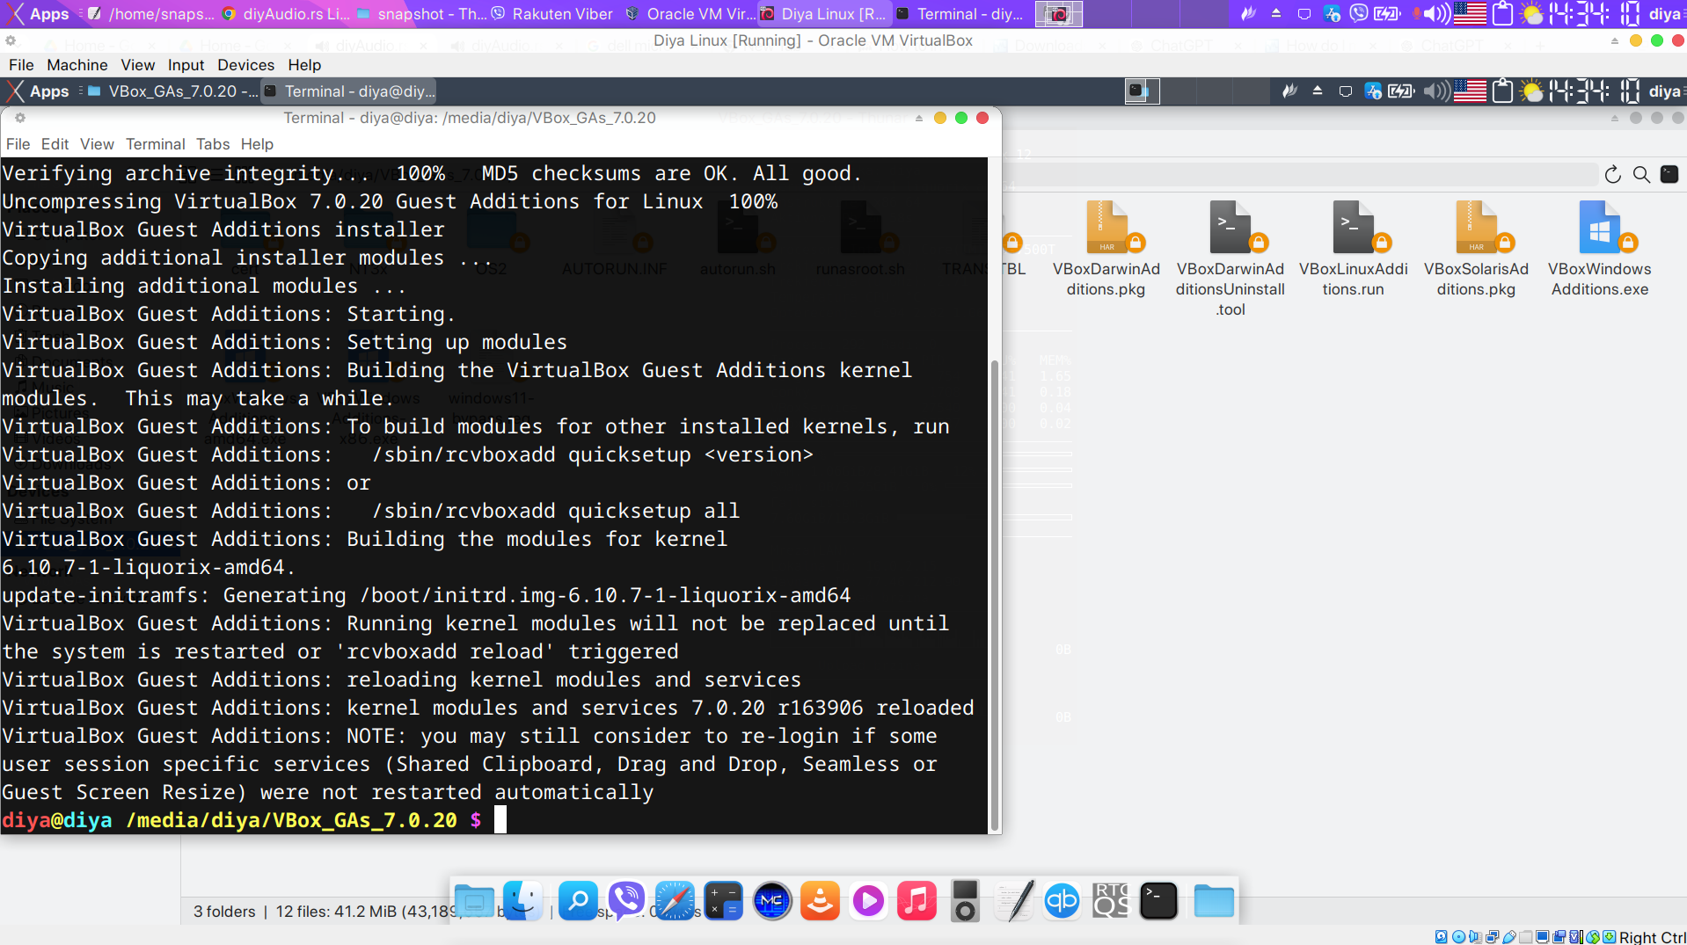
Task: Open host Apps menu in top panel
Action: pyautogui.click(x=39, y=14)
